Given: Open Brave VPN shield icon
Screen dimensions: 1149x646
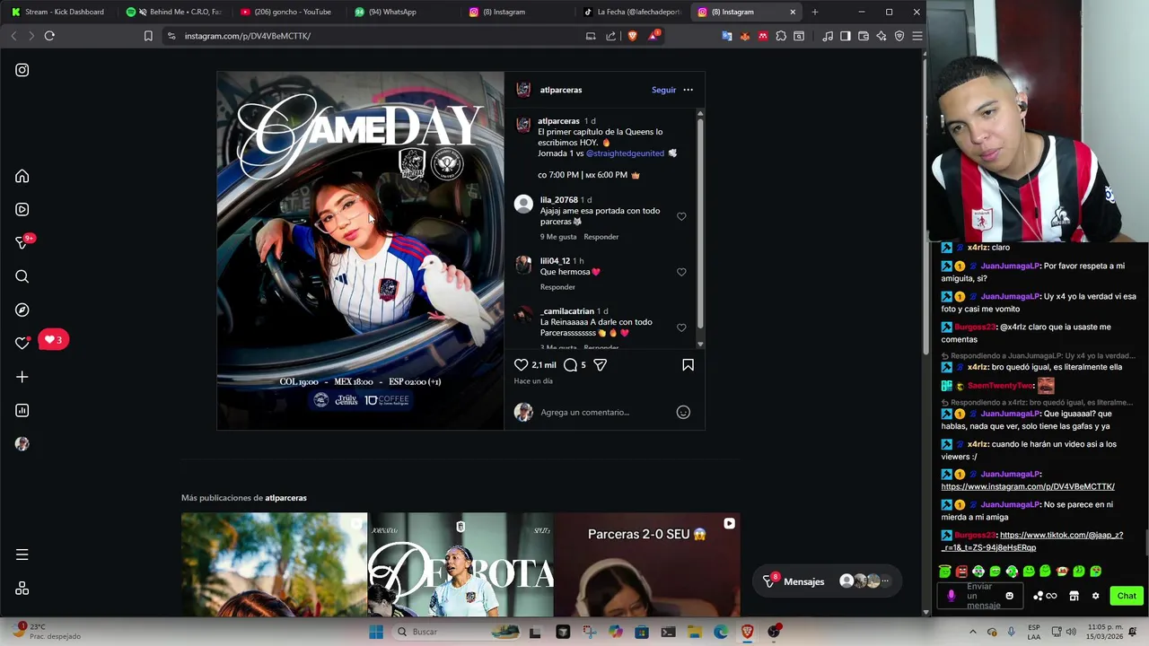Looking at the screenshot, I should (899, 36).
